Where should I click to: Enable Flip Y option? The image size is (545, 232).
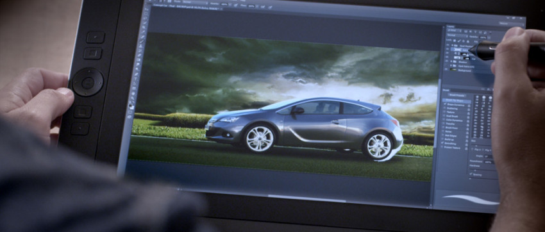(x=483, y=150)
